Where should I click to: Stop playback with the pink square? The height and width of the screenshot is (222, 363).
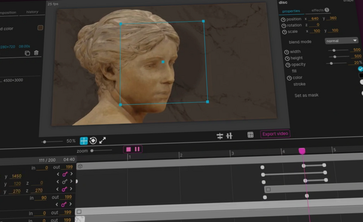(129, 149)
